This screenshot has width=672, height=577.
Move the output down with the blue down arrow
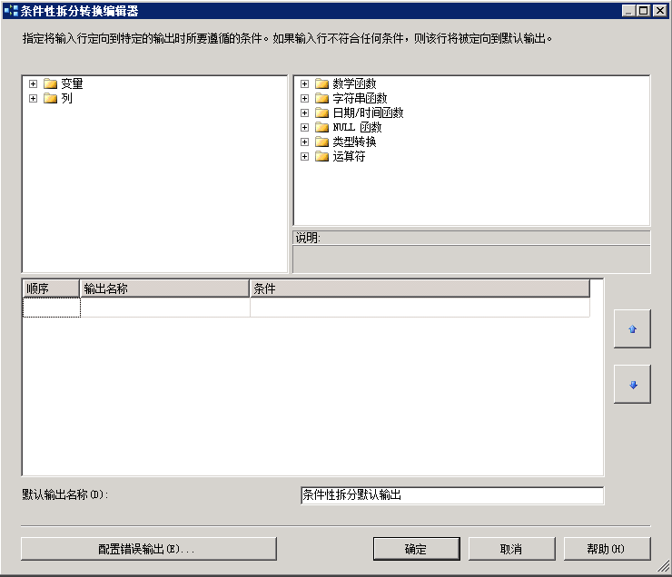(632, 384)
